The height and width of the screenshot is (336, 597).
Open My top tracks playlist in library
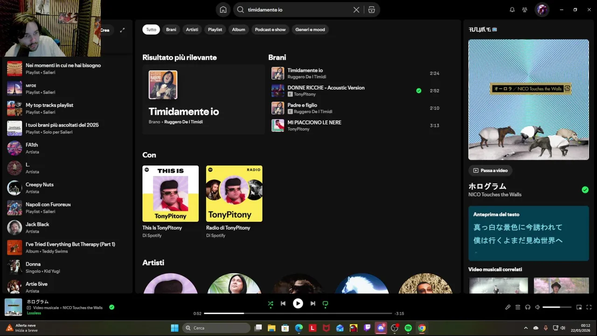click(67, 108)
